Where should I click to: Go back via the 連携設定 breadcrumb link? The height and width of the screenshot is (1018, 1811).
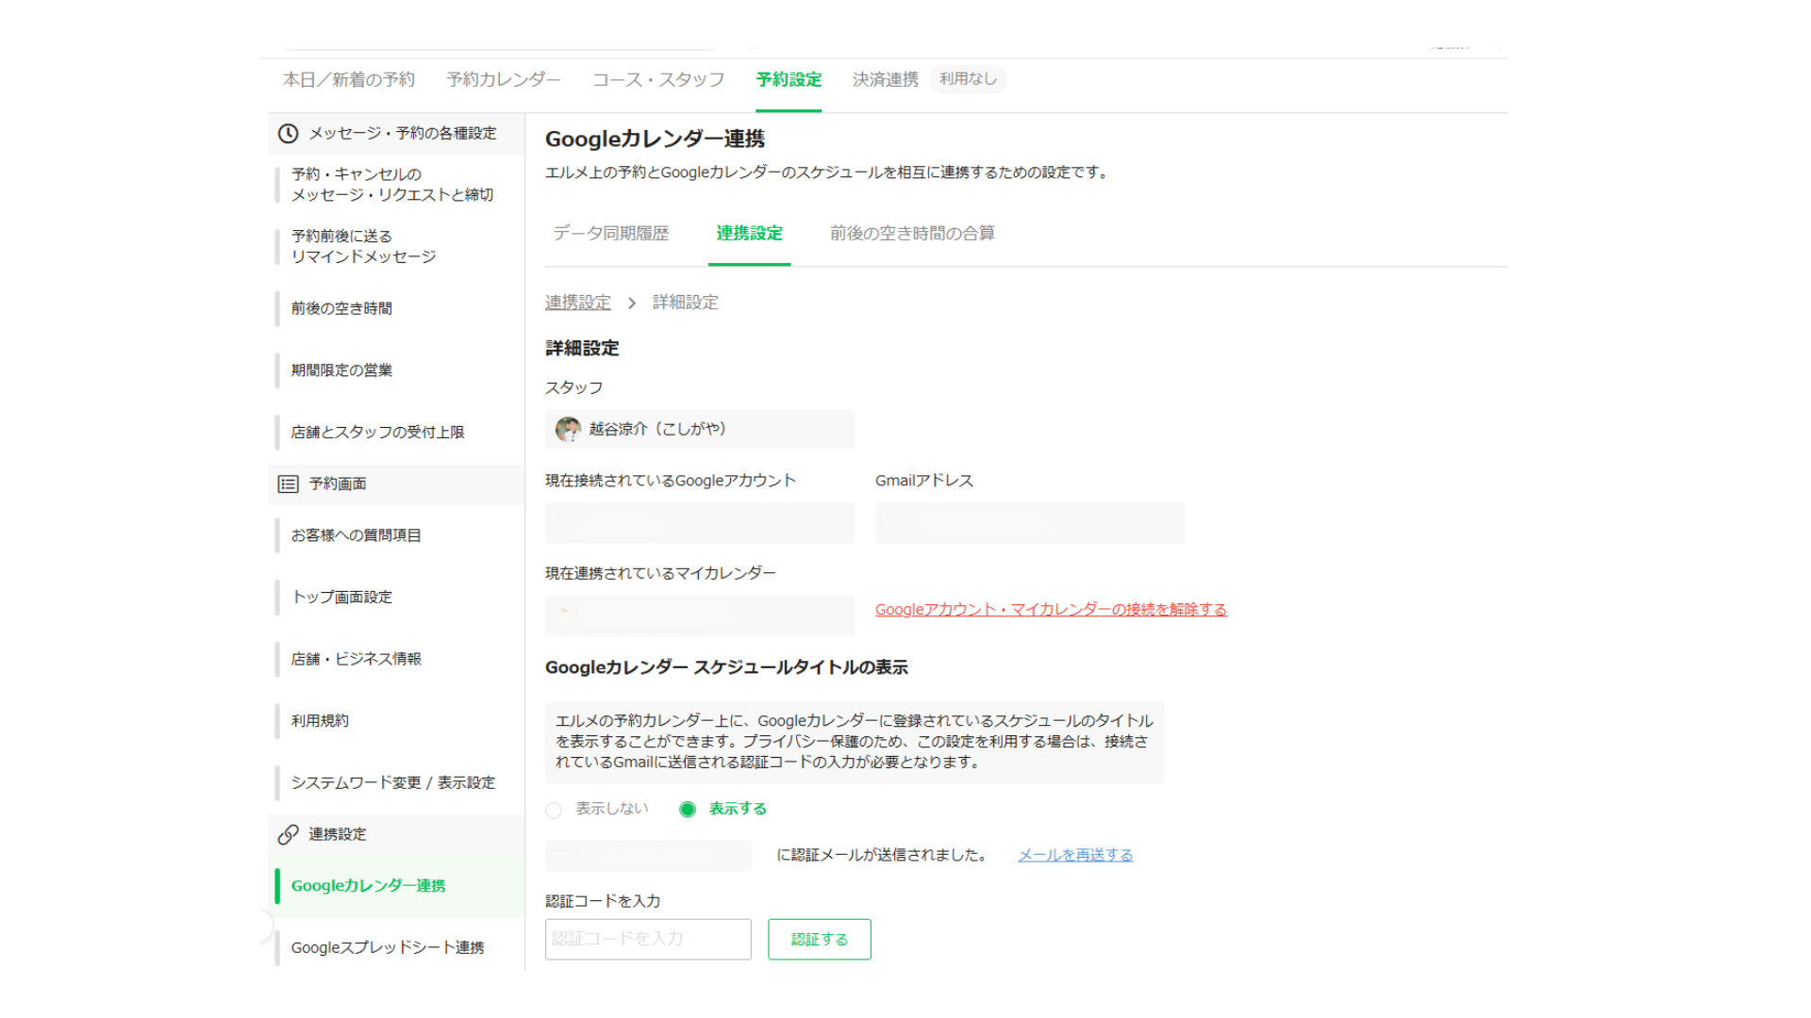pos(578,303)
